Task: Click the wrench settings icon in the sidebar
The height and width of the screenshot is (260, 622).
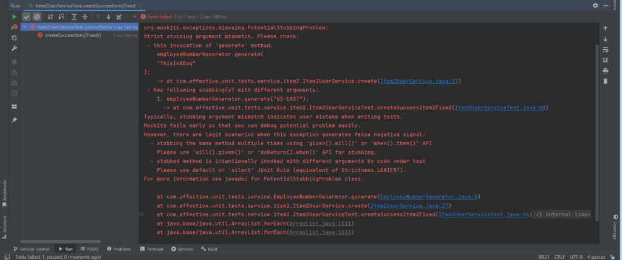Action: (14, 48)
